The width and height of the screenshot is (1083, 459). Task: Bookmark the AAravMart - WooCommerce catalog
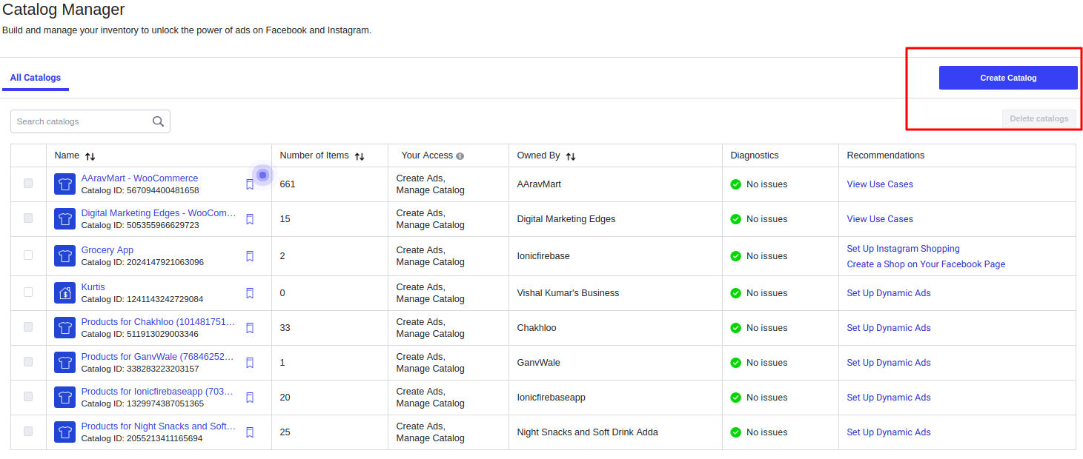point(250,184)
